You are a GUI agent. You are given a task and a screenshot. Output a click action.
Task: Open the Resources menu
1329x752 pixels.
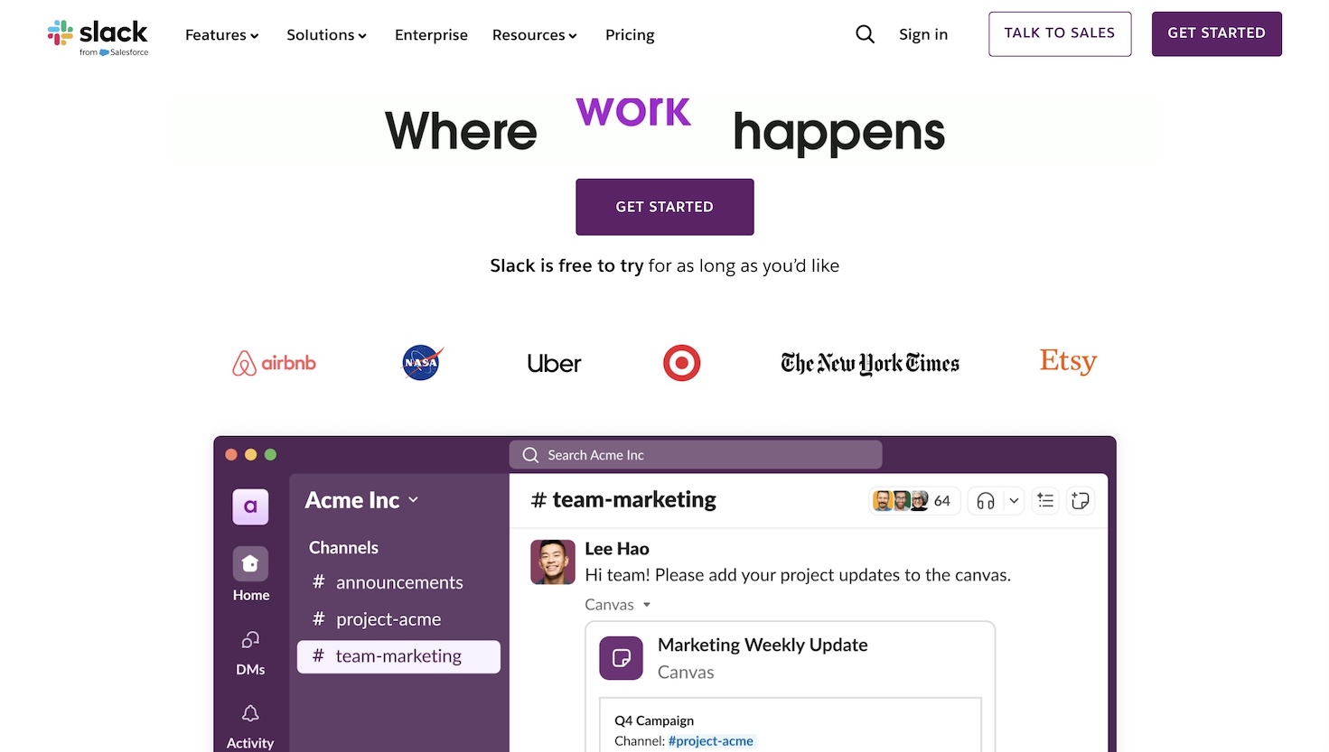(x=534, y=34)
